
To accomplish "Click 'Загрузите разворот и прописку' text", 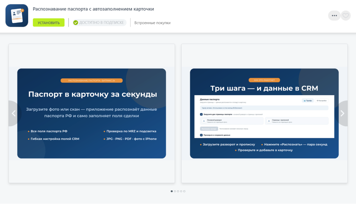I will tap(229, 144).
